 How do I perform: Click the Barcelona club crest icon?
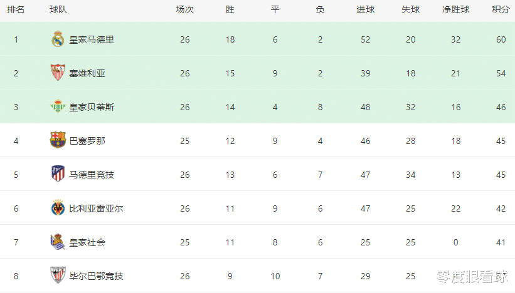tap(58, 140)
